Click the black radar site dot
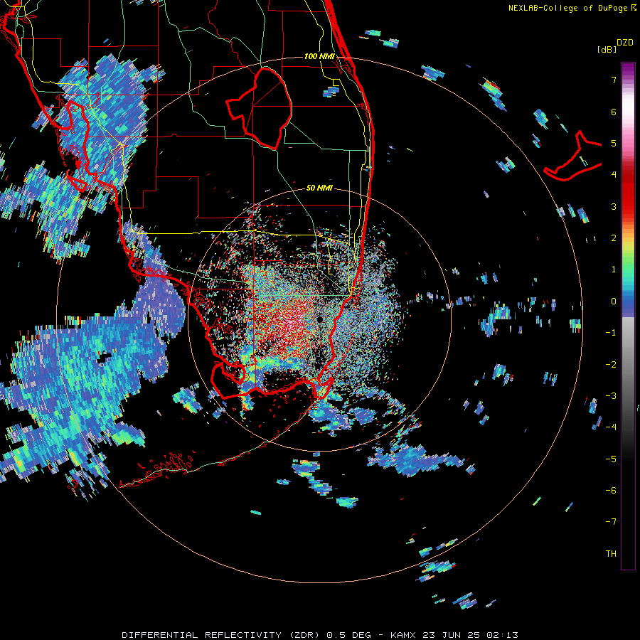Image resolution: width=640 pixels, height=640 pixels. coord(320,319)
